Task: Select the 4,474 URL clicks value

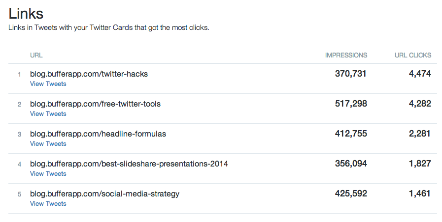Action: 420,74
